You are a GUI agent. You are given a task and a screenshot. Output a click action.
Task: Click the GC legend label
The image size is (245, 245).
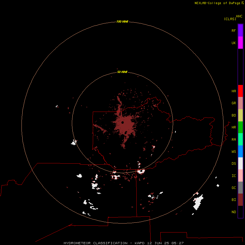point(234,188)
